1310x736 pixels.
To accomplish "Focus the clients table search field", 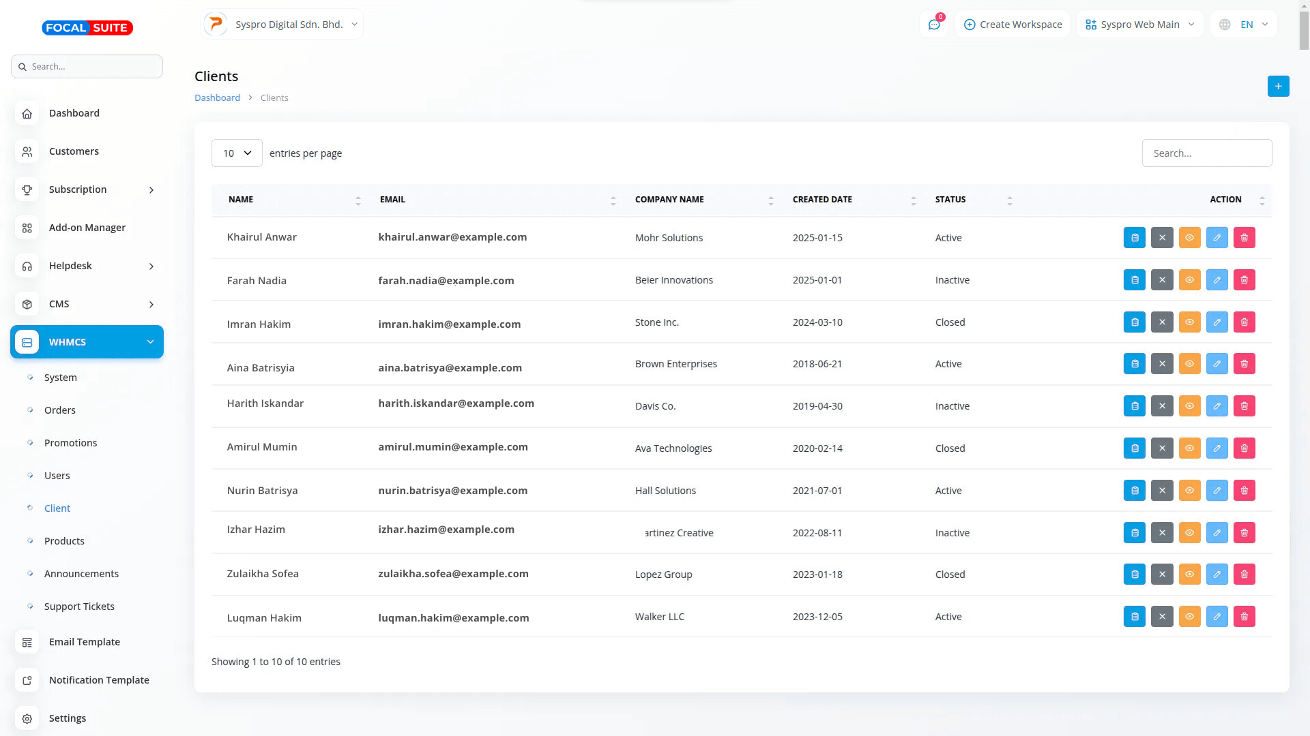I will [1206, 153].
